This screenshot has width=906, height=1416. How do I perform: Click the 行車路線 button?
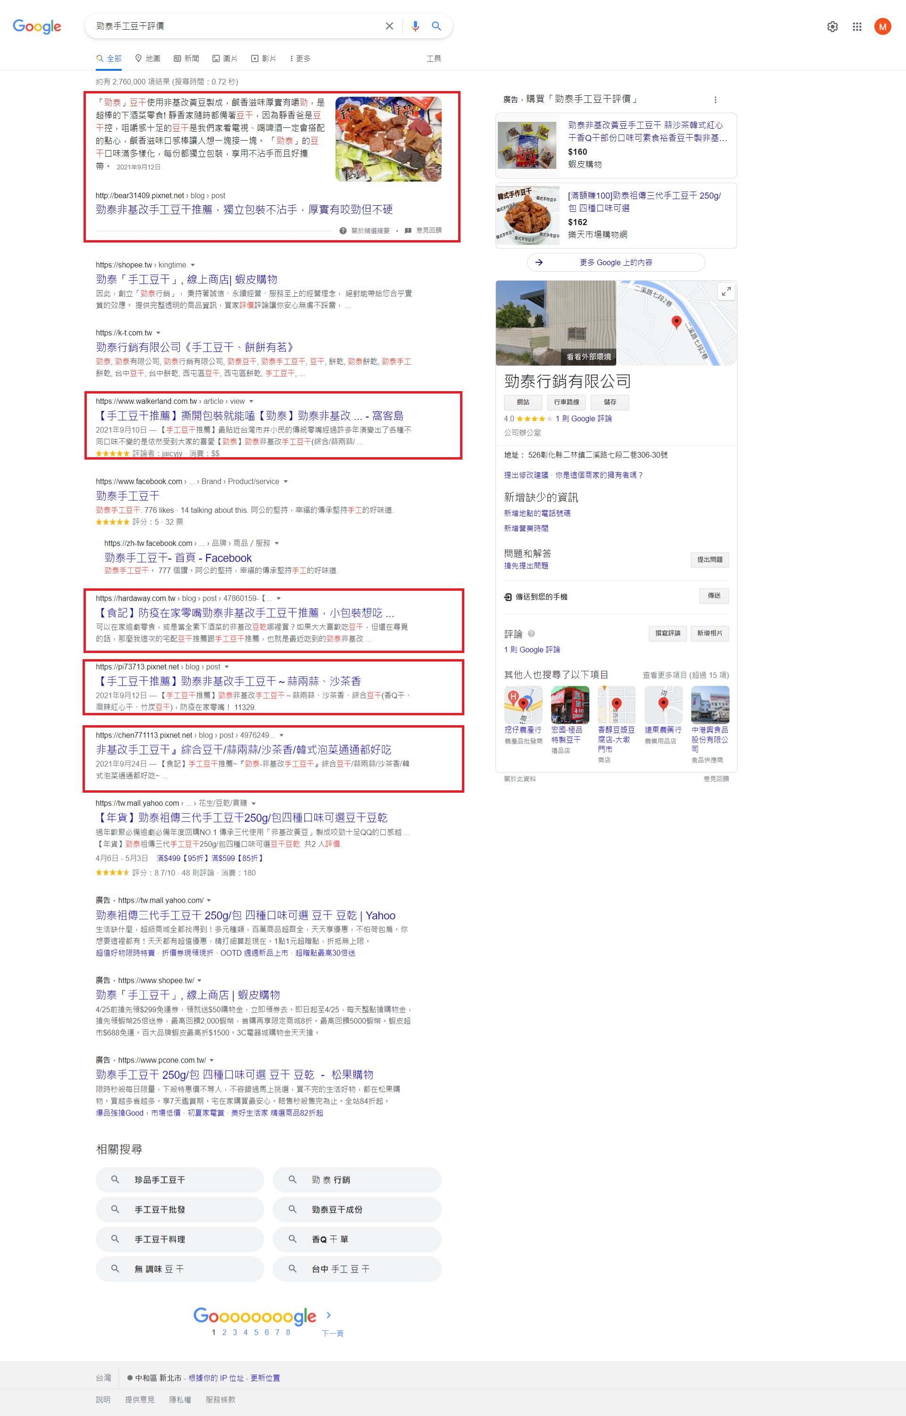566,402
